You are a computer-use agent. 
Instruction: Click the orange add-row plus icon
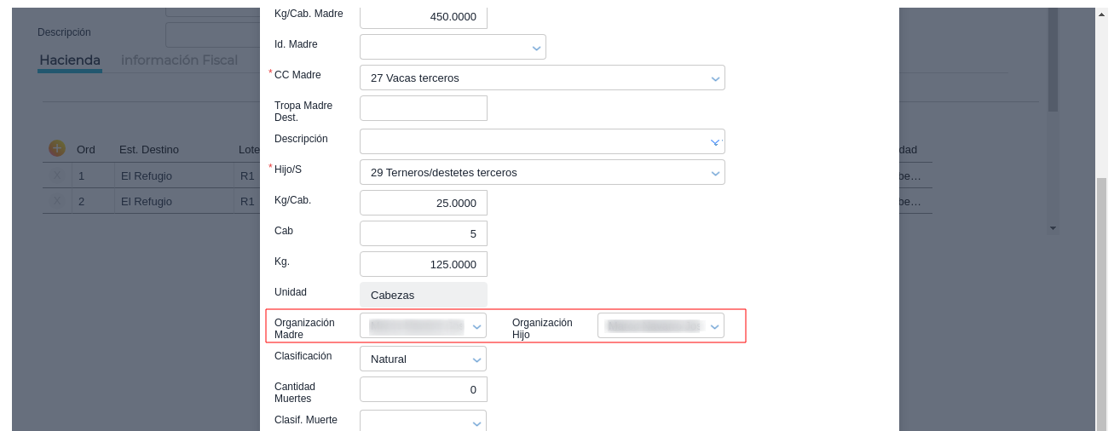[x=57, y=148]
